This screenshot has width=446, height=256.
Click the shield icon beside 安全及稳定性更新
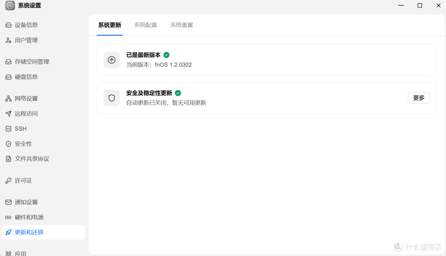click(x=111, y=98)
